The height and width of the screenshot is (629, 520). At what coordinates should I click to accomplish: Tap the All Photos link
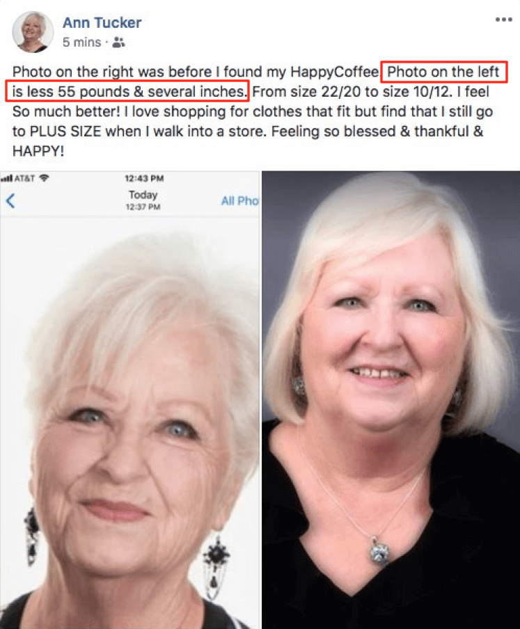240,200
